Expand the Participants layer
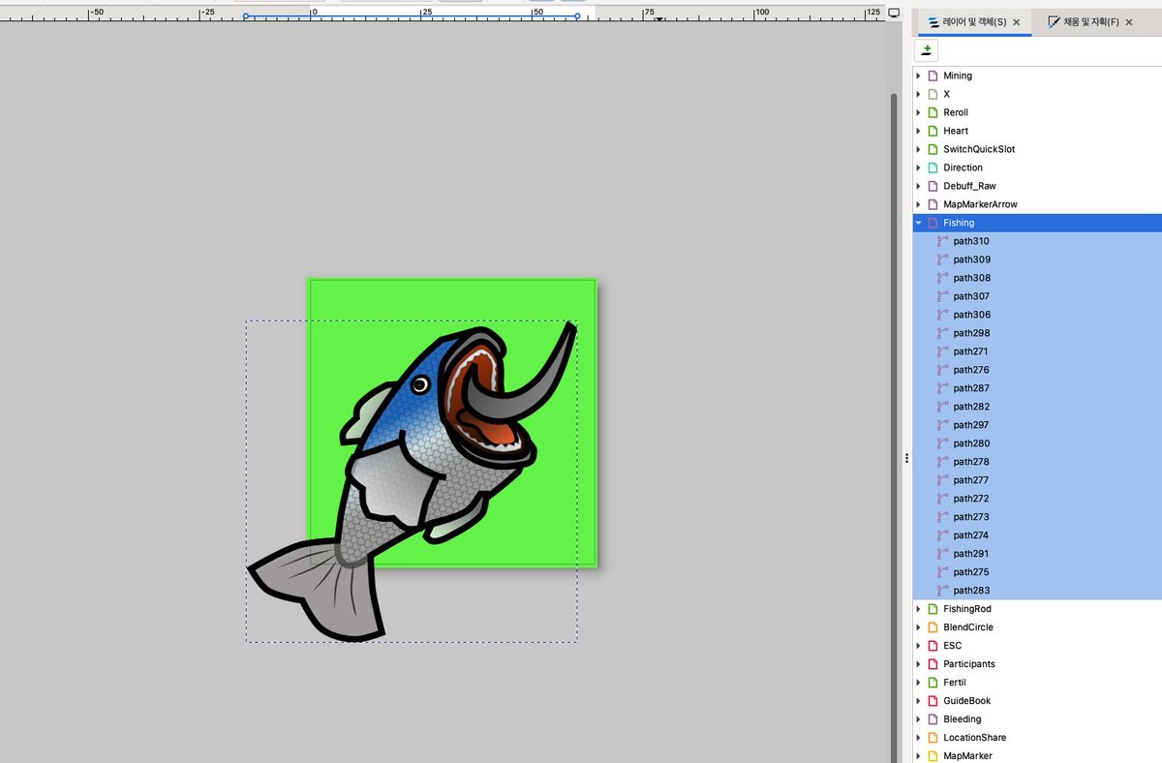This screenshot has height=763, width=1162. pos(918,664)
